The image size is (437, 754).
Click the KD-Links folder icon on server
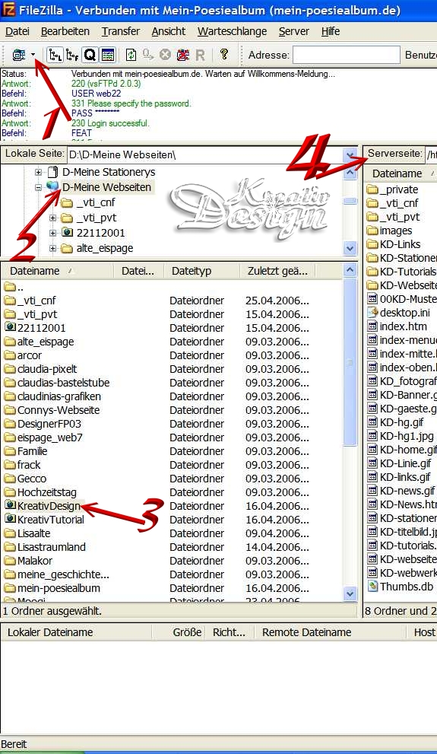[372, 243]
